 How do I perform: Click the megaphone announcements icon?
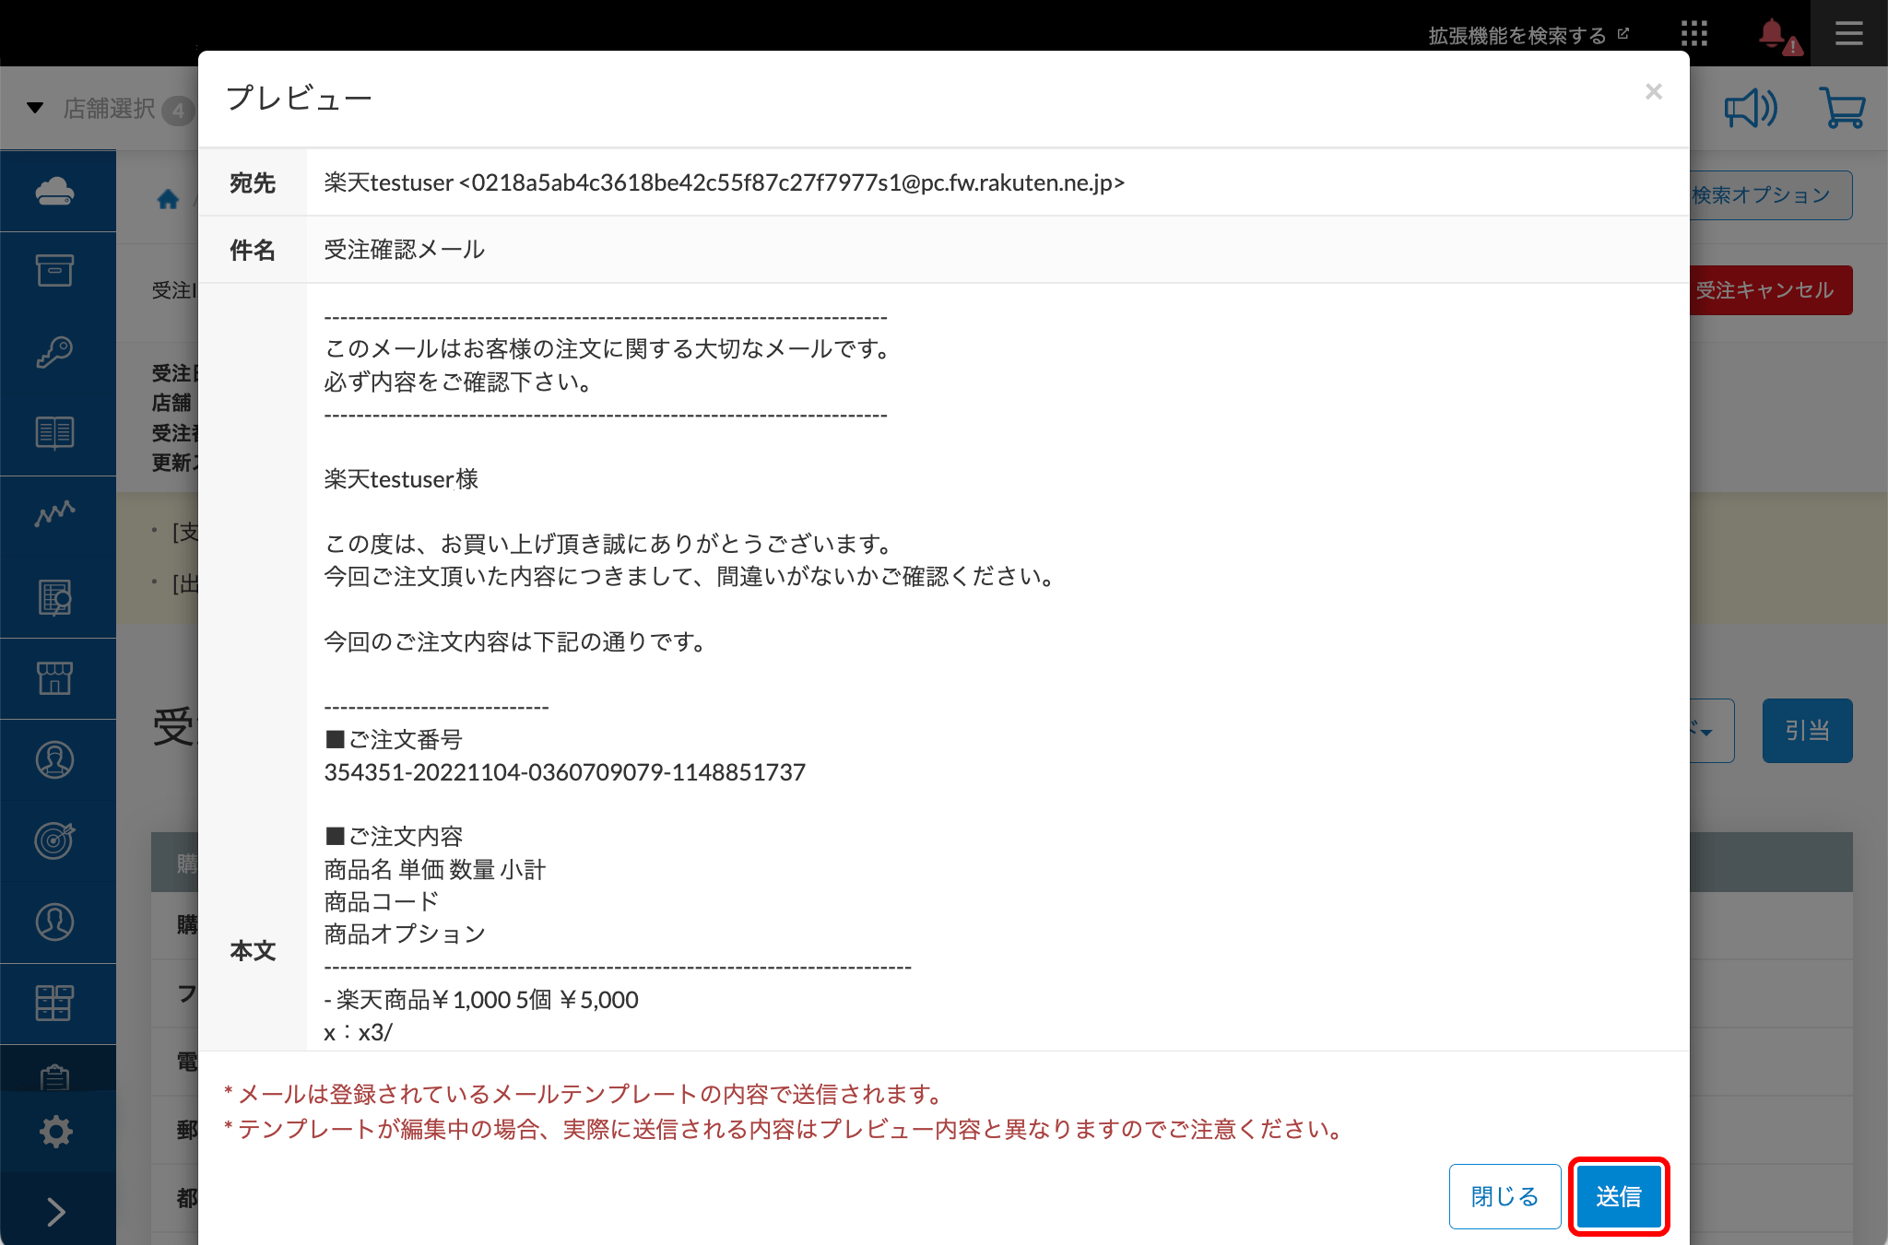pos(1750,109)
